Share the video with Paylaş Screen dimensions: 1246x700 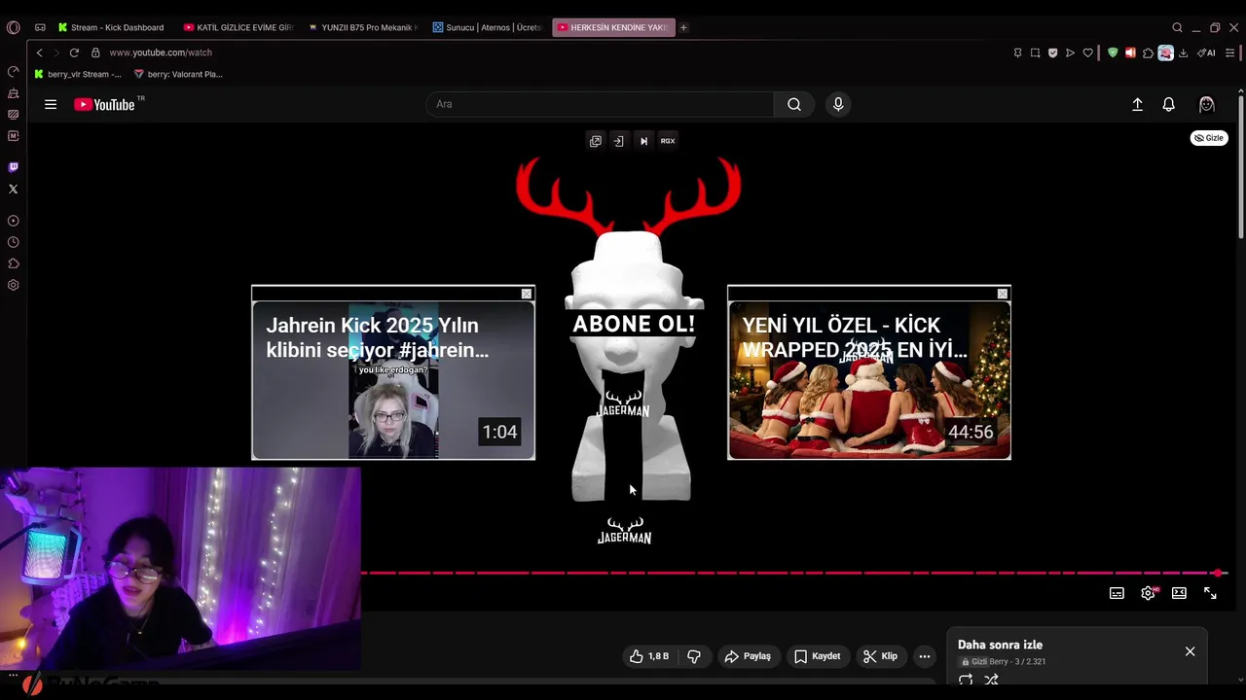748,656
